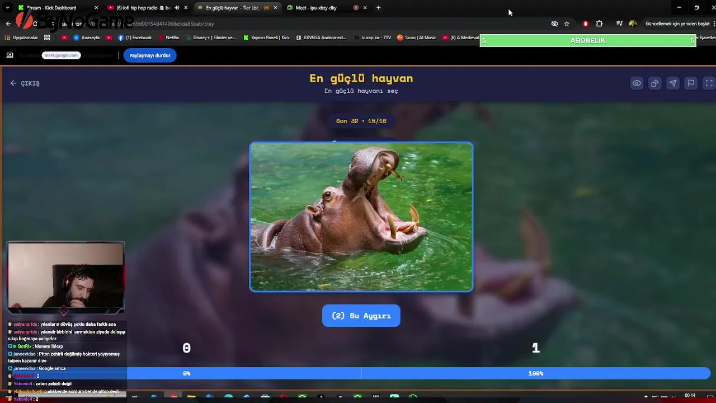This screenshot has width=716, height=403.
Task: Click the dice/randomize icon in game header
Action: 654,83
